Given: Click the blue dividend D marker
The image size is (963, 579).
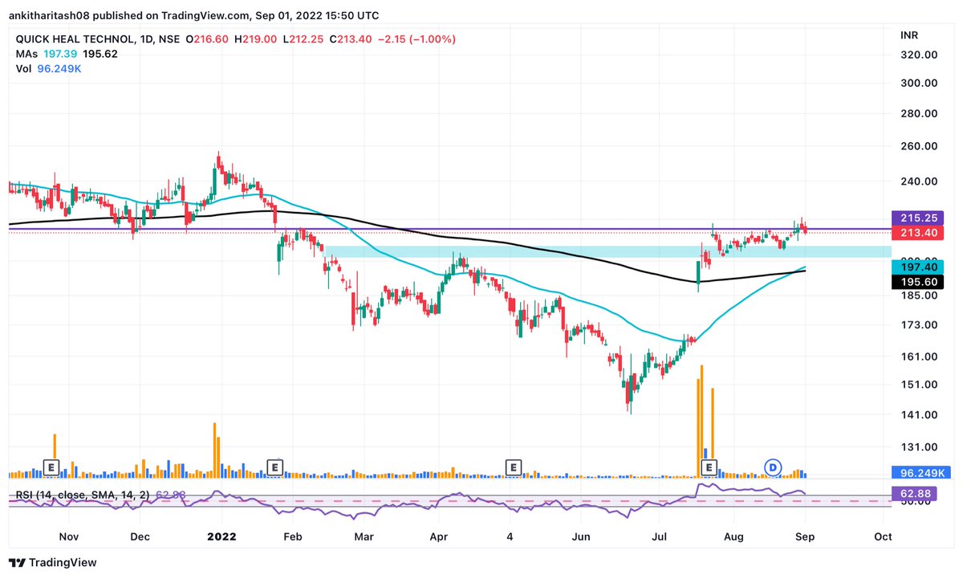Looking at the screenshot, I should pyautogui.click(x=773, y=467).
